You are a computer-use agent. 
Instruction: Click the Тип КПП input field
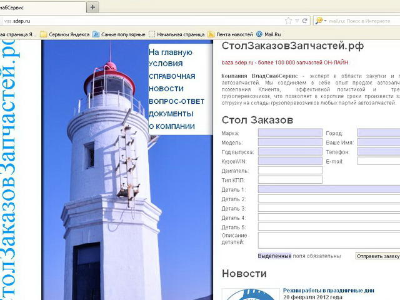pyautogui.click(x=290, y=179)
